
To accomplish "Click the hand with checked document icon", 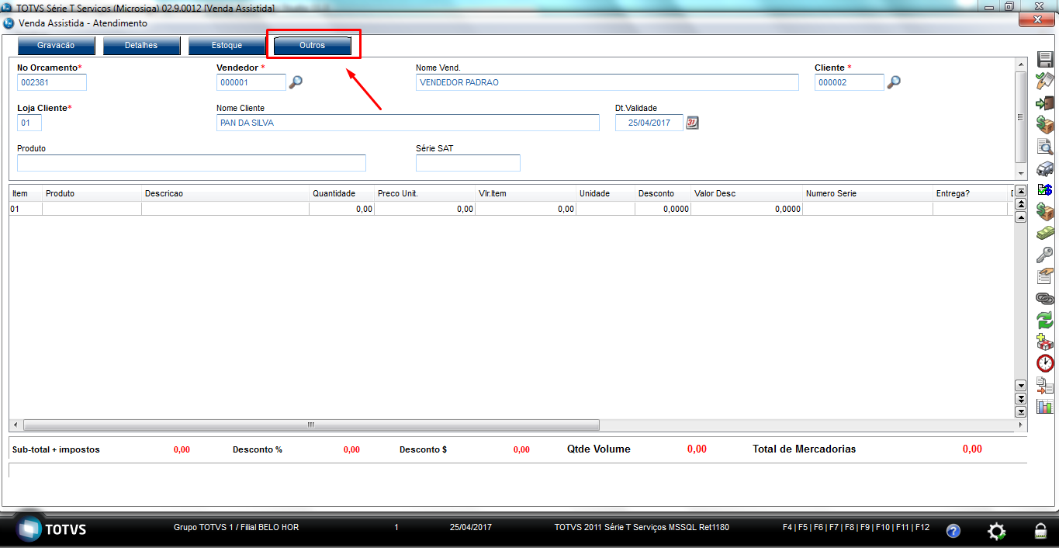I will [1045, 81].
